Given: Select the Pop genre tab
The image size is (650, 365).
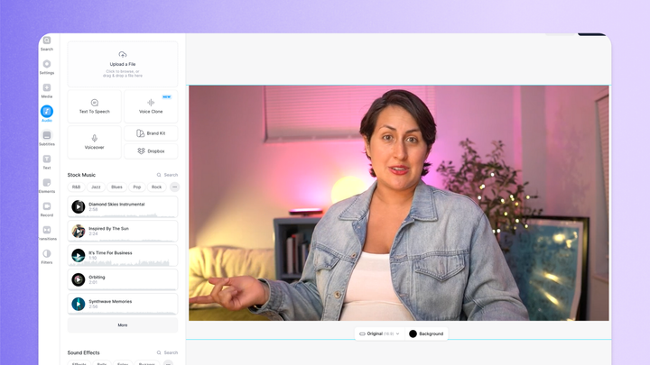Looking at the screenshot, I should click(137, 187).
